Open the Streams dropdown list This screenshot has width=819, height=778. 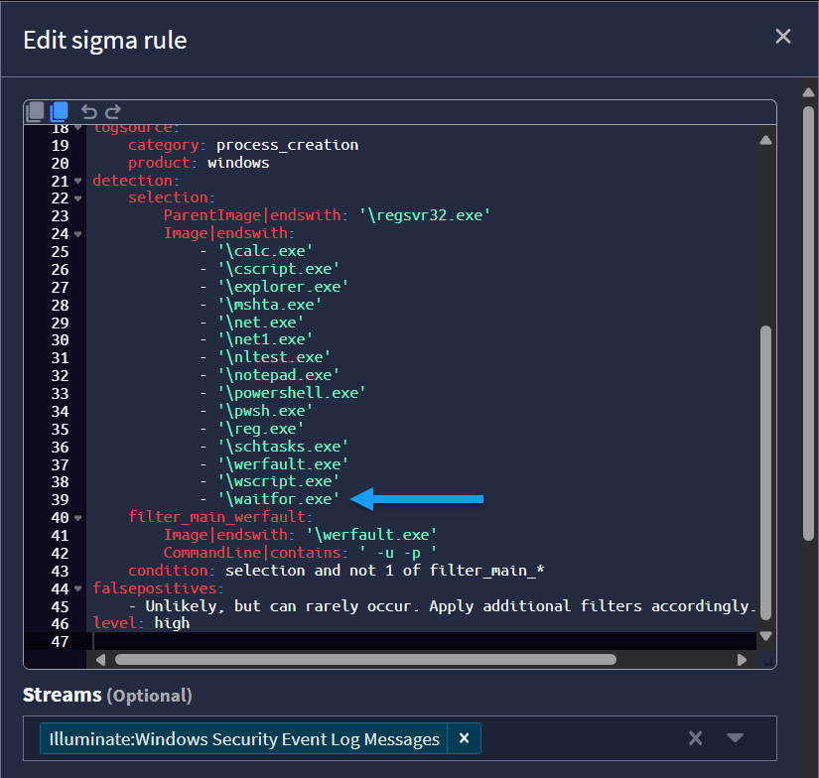click(735, 738)
